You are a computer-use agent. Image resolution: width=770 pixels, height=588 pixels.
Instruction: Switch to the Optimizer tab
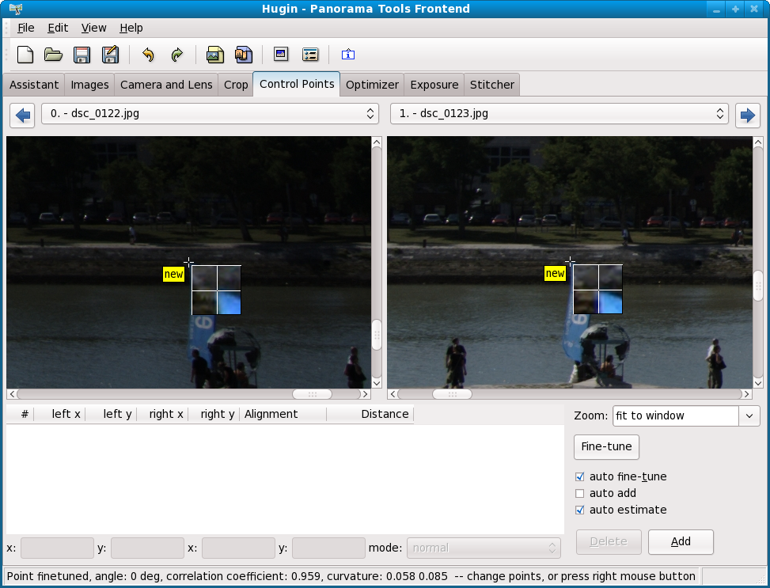(372, 85)
